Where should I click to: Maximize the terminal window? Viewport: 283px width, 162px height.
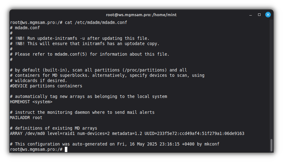point(259,15)
